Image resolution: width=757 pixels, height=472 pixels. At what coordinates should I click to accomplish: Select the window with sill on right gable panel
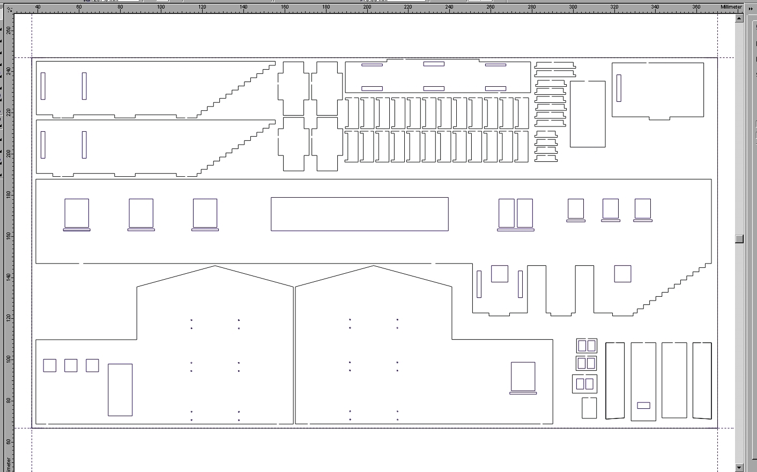(x=523, y=377)
